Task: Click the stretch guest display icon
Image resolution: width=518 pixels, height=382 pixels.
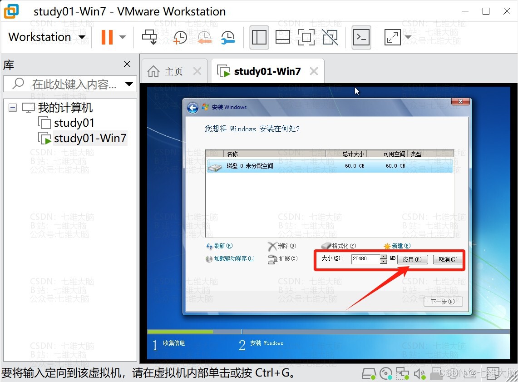Action: click(x=392, y=37)
